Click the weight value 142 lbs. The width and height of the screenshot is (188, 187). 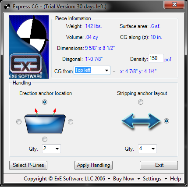tap(93, 26)
